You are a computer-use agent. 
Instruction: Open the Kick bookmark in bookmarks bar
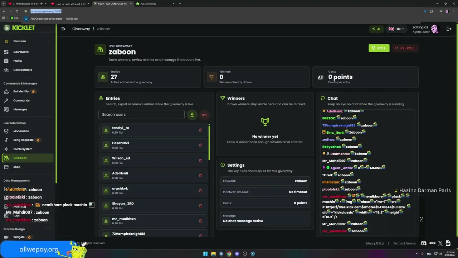(14, 18)
